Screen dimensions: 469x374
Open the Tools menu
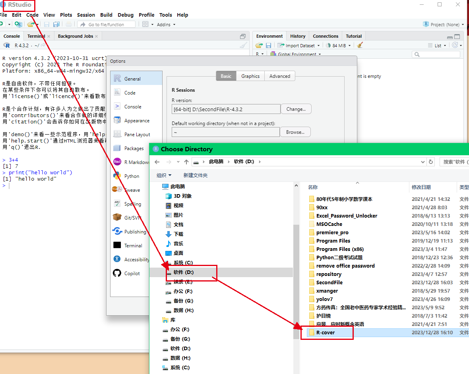165,15
